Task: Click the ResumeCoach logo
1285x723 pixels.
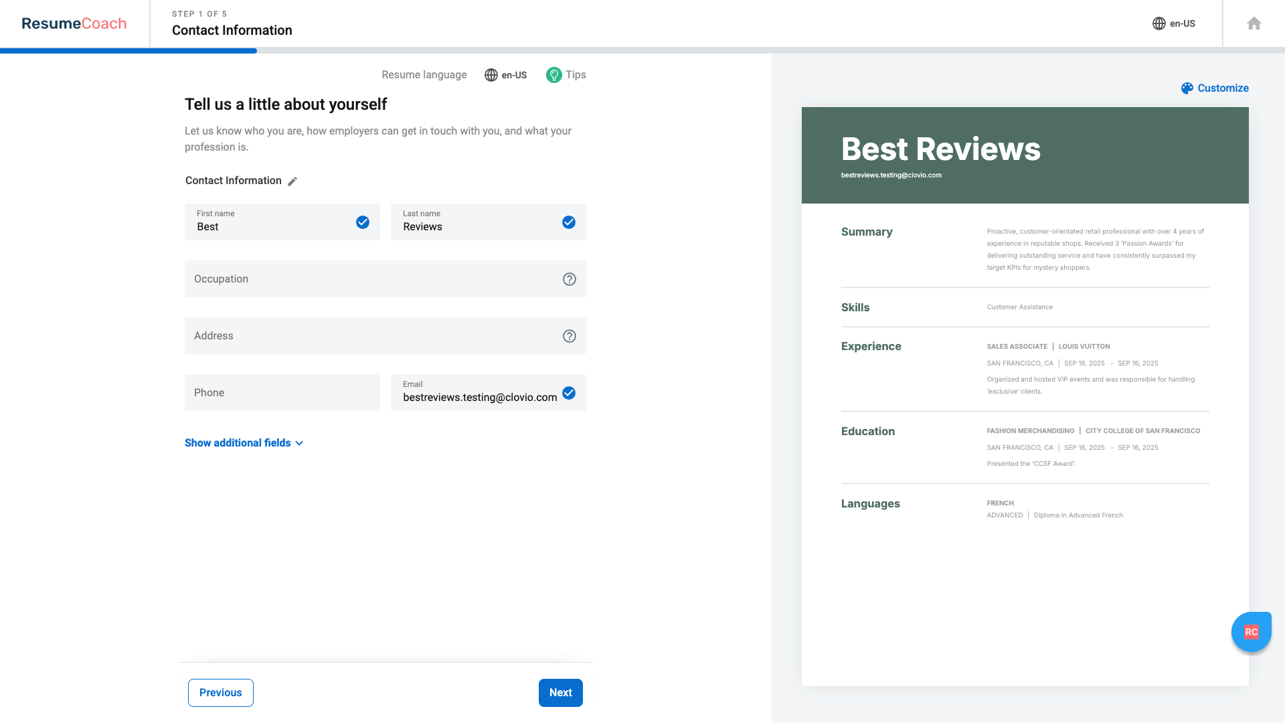Action: coord(74,23)
